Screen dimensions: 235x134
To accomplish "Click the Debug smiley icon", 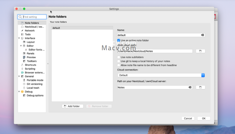I will pos(22,92).
